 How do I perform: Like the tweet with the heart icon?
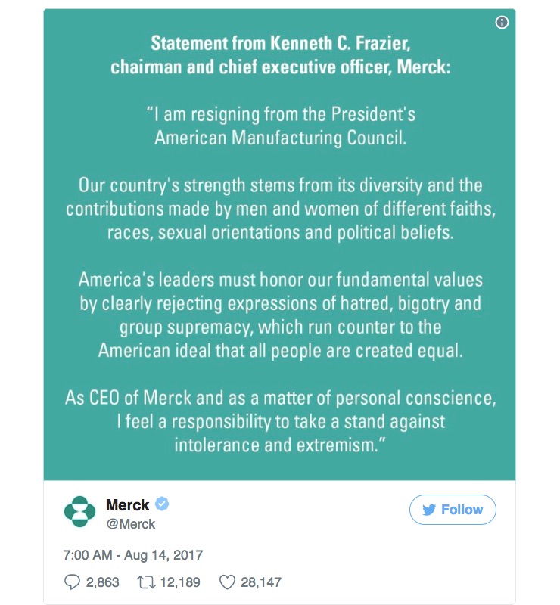point(227,582)
